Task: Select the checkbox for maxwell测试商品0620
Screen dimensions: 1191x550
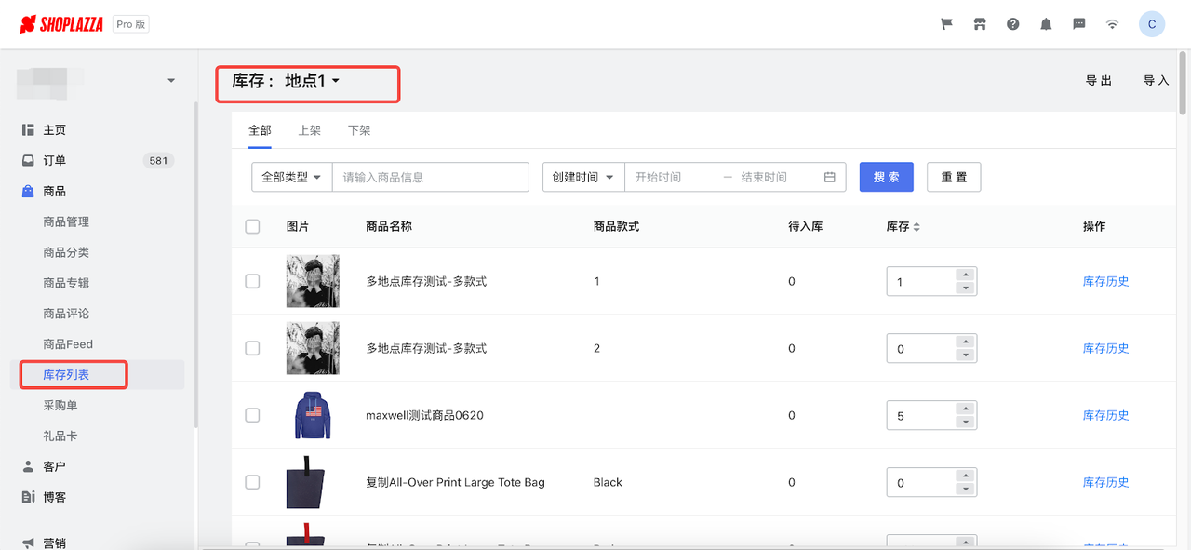Action: 252,415
